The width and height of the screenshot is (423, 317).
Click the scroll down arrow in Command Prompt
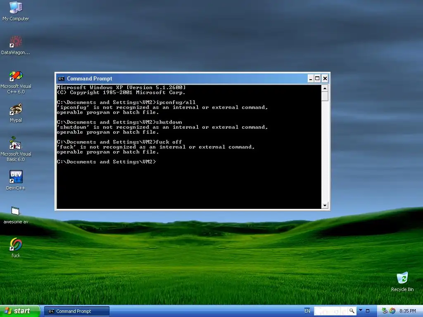pos(325,206)
